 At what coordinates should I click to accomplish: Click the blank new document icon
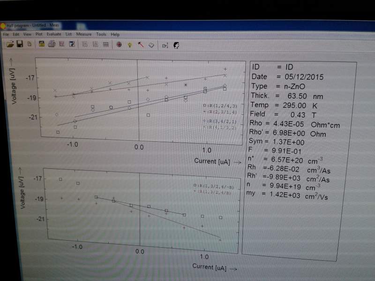tap(30, 44)
